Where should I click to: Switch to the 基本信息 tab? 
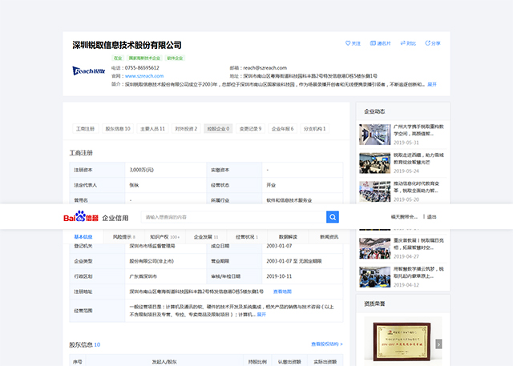[x=83, y=237]
